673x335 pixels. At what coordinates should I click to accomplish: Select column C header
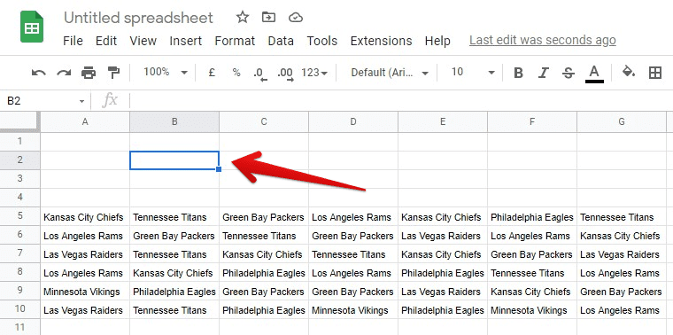click(264, 122)
